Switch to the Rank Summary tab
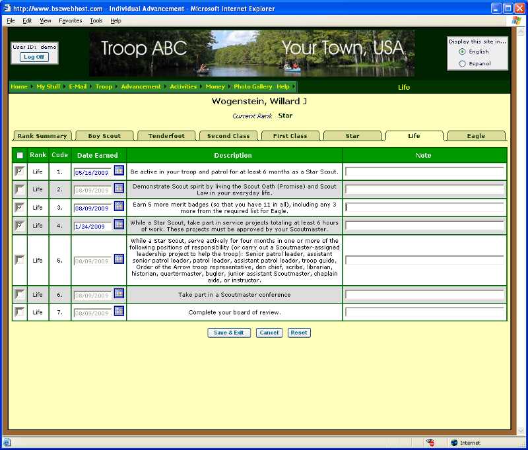The width and height of the screenshot is (528, 450). tap(42, 136)
